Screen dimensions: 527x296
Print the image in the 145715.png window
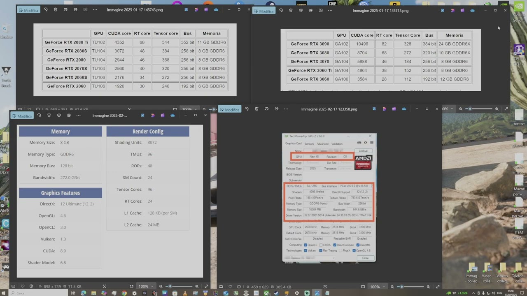(301, 11)
